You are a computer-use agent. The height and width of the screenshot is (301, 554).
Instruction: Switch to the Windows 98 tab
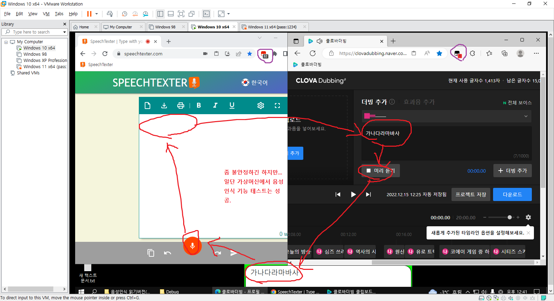(166, 27)
